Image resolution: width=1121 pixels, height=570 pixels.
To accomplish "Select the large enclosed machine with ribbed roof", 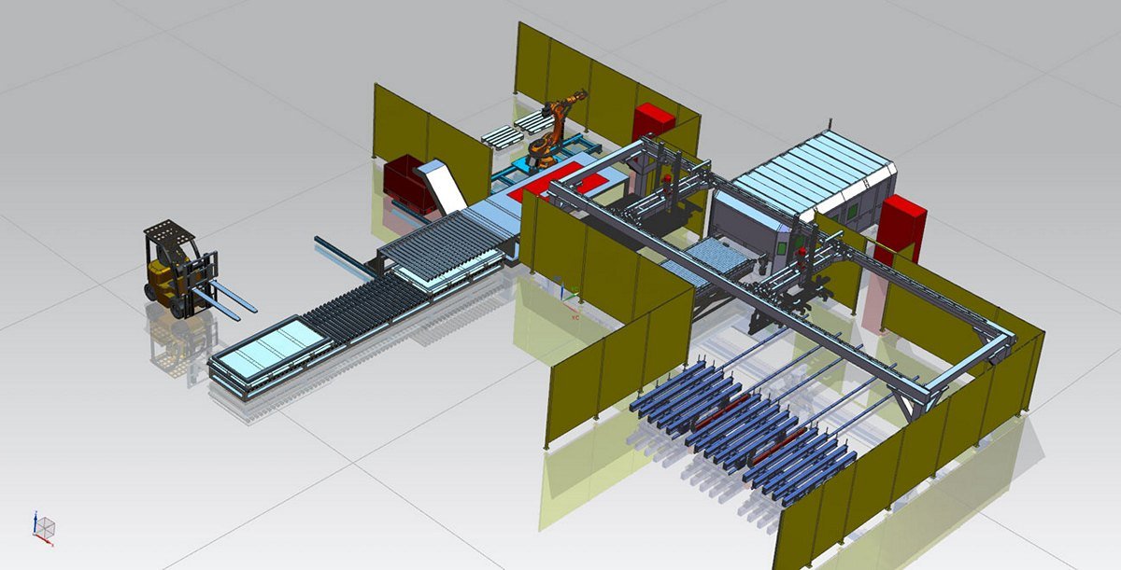I will (x=803, y=182).
